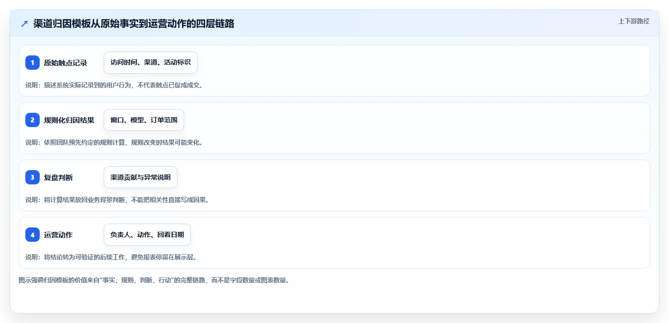Screen dimensions: 669x323
Task: Click the note about 描述系统实际记录到的用户行为
Action: [x=114, y=85]
